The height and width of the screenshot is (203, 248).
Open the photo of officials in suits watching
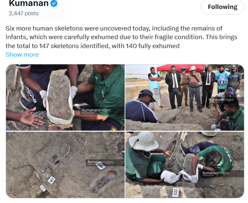185,98
